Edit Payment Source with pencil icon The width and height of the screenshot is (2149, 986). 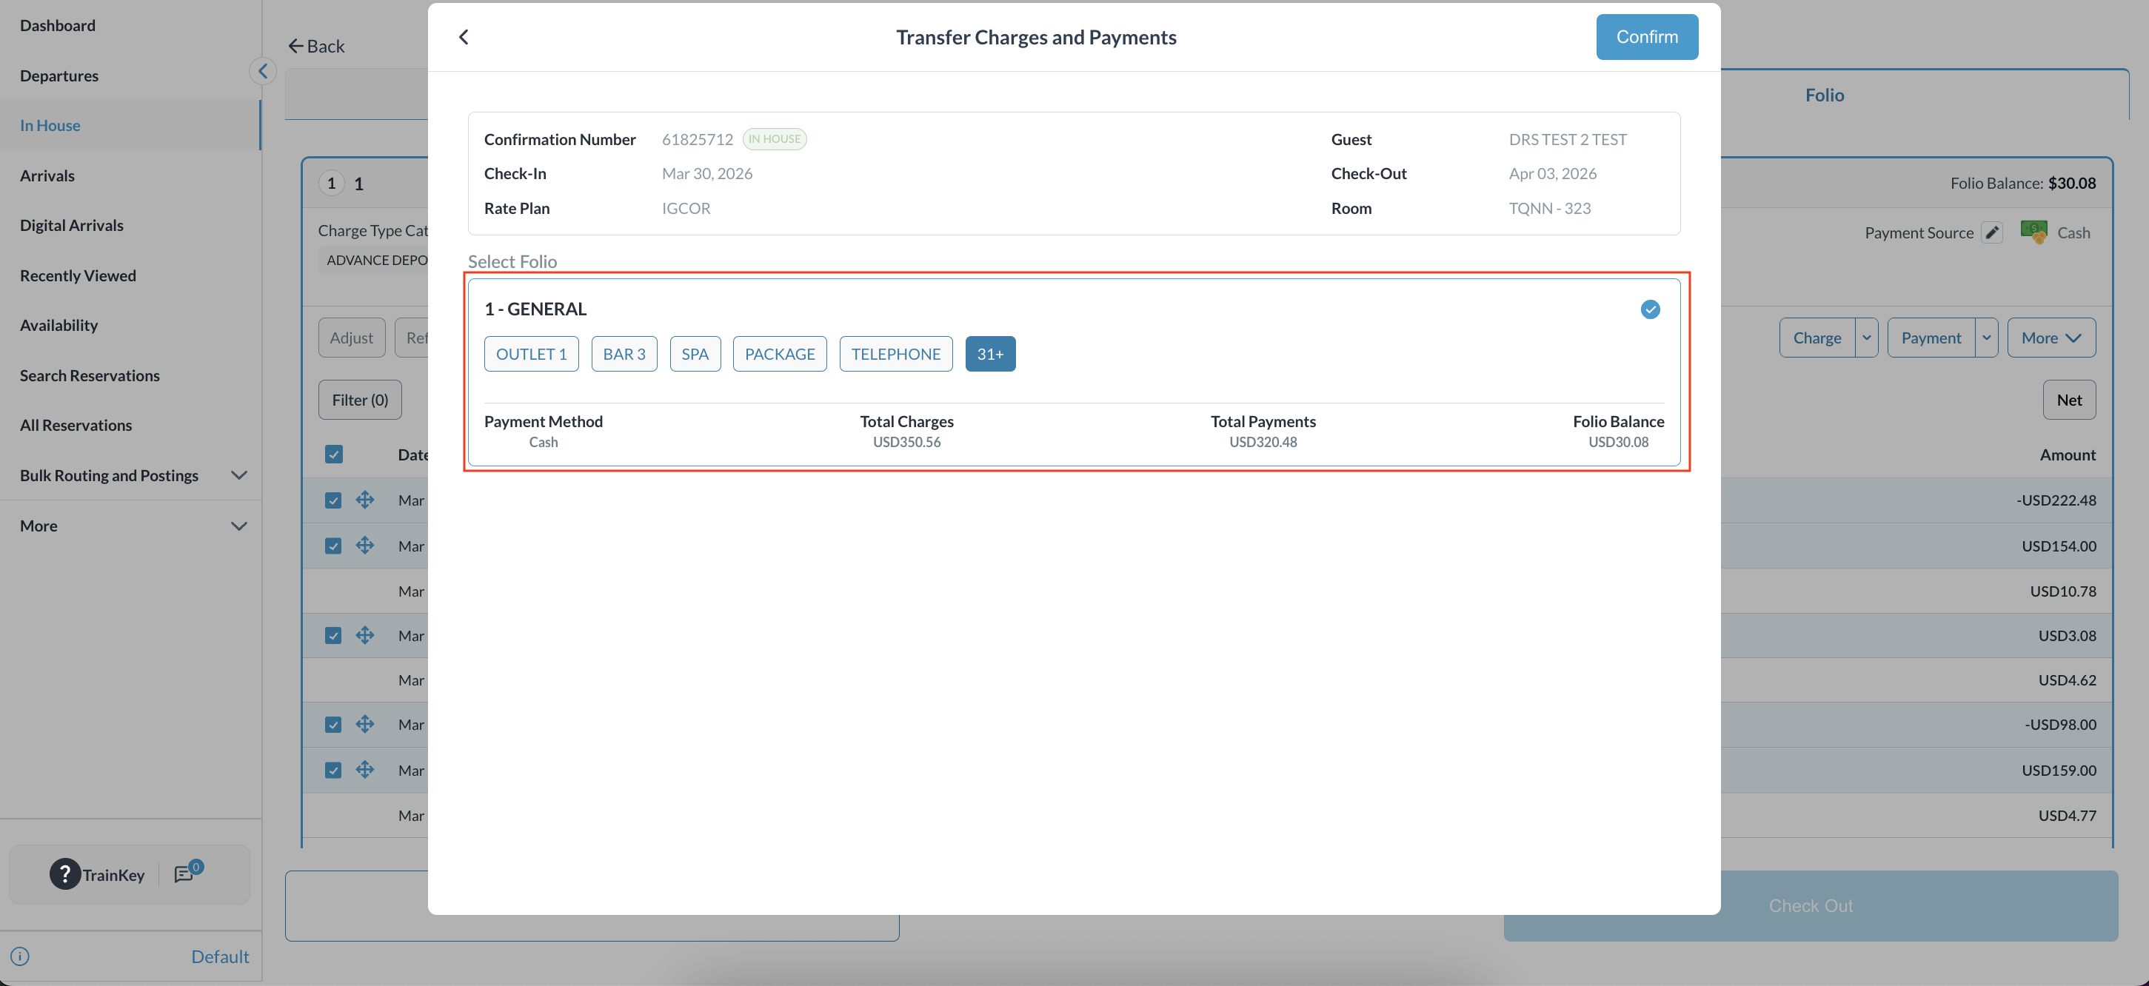point(1992,232)
